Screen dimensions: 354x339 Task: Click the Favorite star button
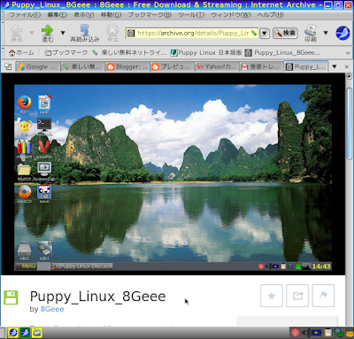(x=272, y=296)
